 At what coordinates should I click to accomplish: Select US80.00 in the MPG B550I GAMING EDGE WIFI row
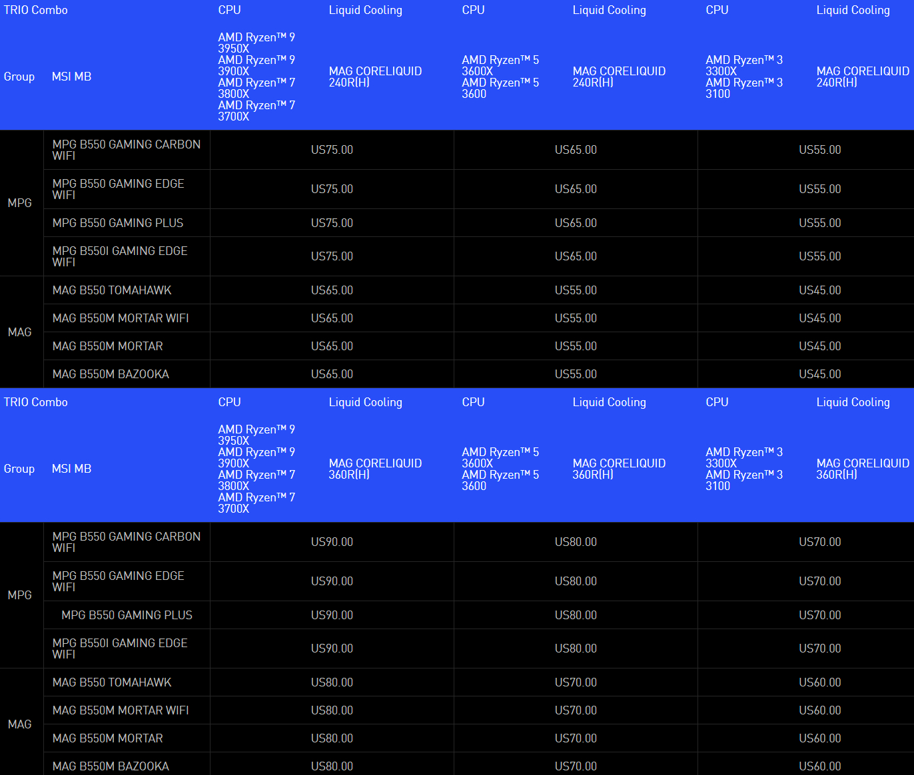(x=576, y=648)
